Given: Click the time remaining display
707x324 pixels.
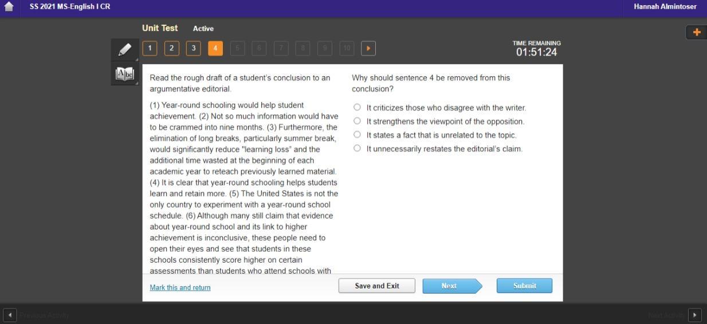Looking at the screenshot, I should [536, 49].
